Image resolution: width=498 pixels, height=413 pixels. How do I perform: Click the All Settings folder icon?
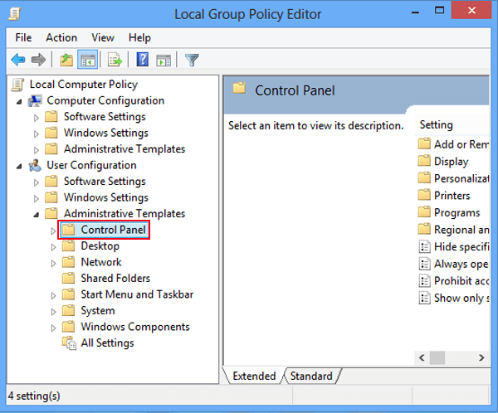[x=69, y=343]
